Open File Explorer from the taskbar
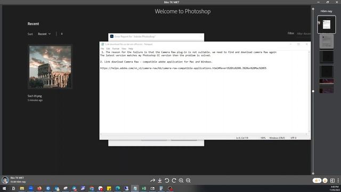 coord(22,188)
